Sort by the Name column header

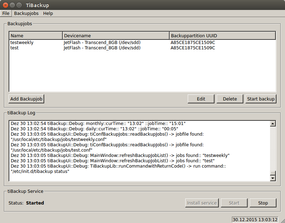[36, 36]
